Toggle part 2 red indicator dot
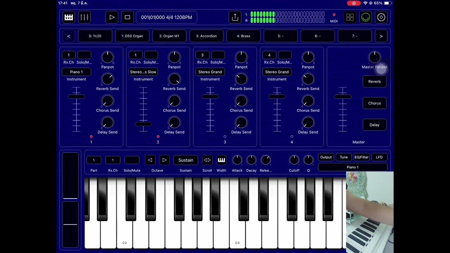Image resolution: width=450 pixels, height=253 pixels. click(158, 136)
